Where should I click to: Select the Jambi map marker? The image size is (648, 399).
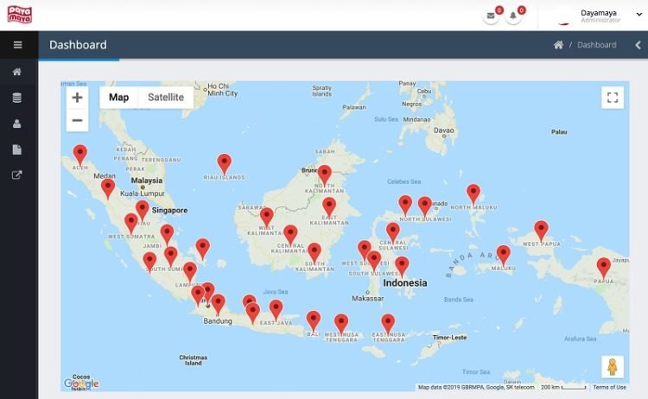pos(167,236)
